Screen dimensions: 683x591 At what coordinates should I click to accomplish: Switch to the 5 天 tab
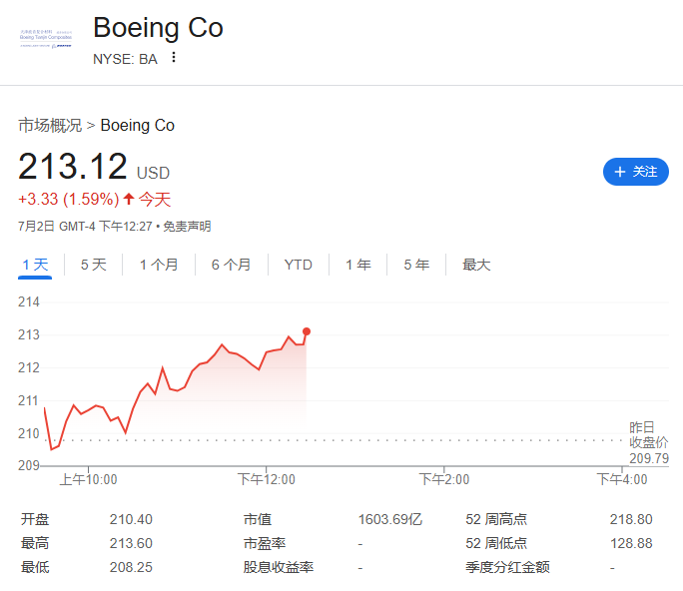(x=93, y=265)
